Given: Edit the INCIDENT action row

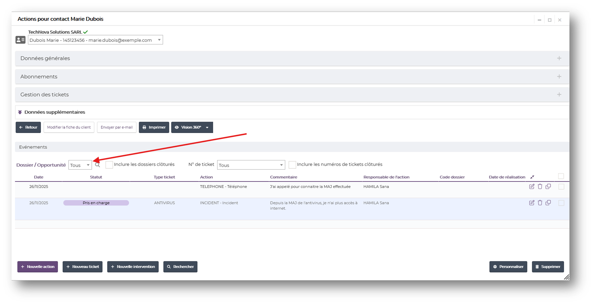Looking at the screenshot, I should [x=531, y=203].
